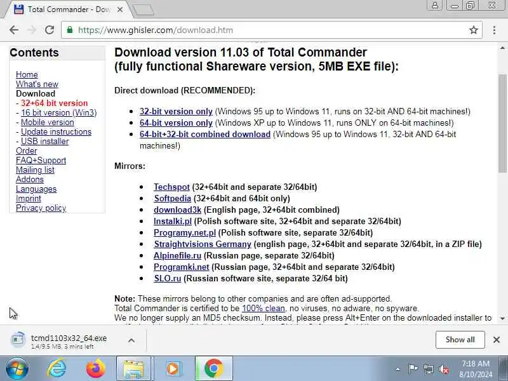Open the Windows Start menu

tap(17, 369)
